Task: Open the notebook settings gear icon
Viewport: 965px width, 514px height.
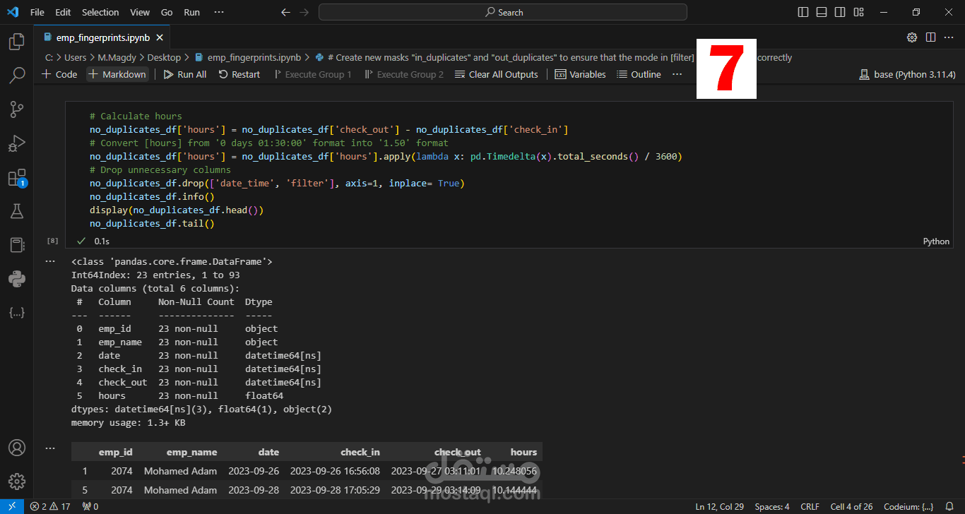Action: pos(911,37)
